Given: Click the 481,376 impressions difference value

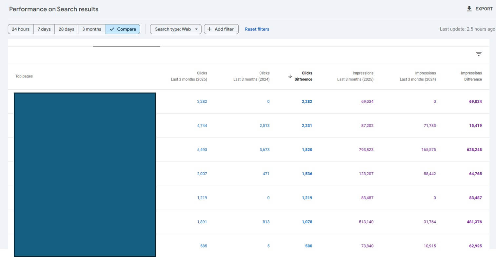Looking at the screenshot, I should [474, 222].
